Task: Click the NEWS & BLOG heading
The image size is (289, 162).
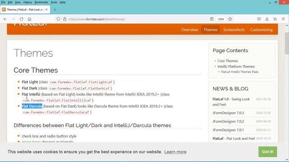Action: pos(230,89)
